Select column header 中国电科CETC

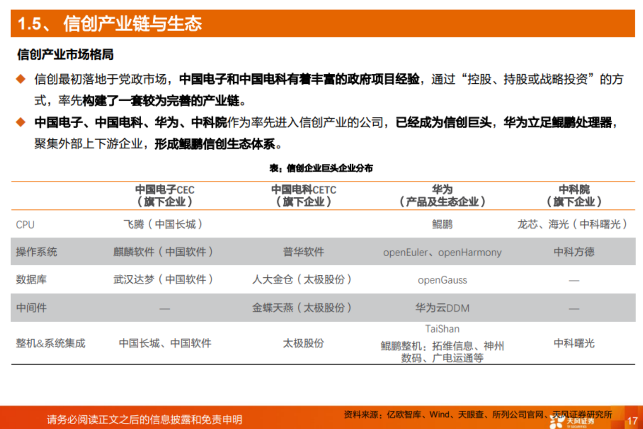[303, 196]
